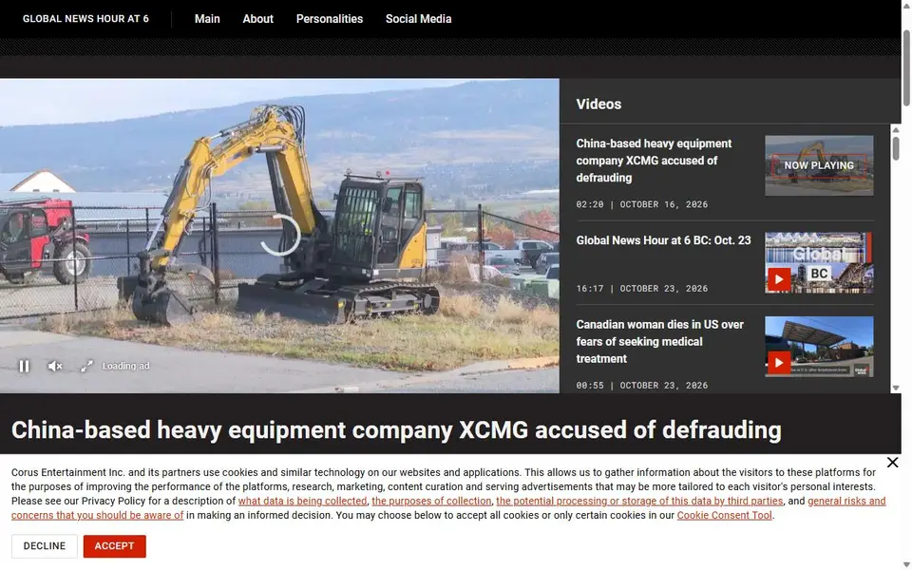The height and width of the screenshot is (570, 912).
Task: Open the Main menu item
Action: [207, 19]
